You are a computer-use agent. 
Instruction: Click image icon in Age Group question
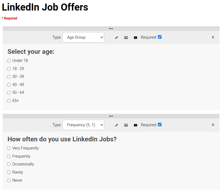126,38
